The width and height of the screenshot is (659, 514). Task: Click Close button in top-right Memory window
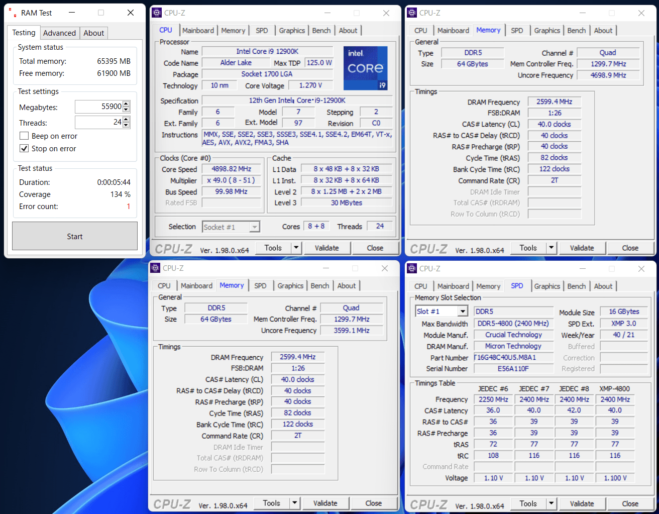(630, 248)
